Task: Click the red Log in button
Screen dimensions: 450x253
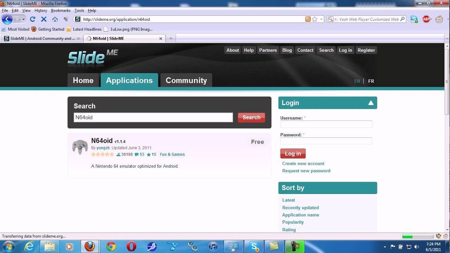Action: [x=293, y=154]
